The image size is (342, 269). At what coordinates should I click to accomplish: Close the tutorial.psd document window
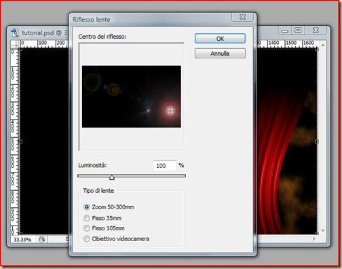pyautogui.click(x=316, y=31)
